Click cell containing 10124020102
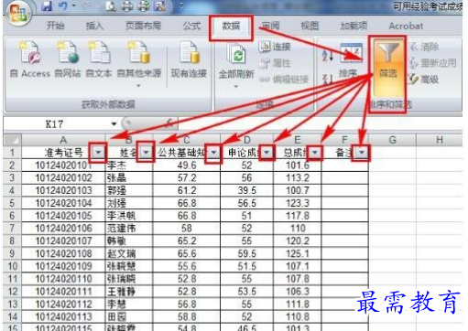This screenshot has width=468, height=331. (x=63, y=177)
